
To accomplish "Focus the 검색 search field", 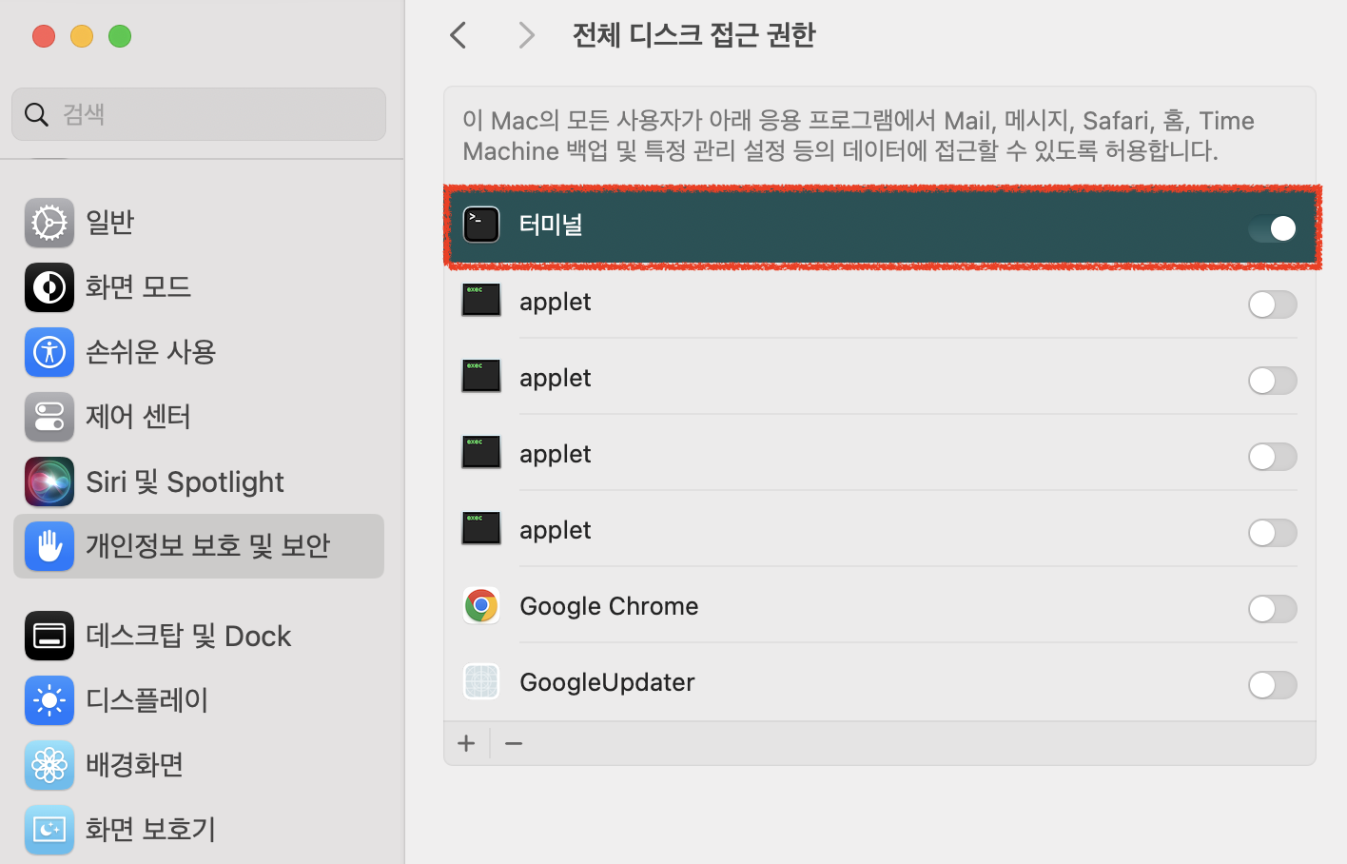I will [199, 114].
